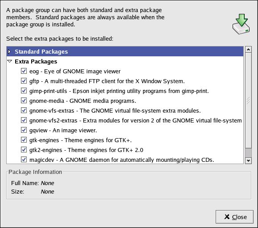The image size is (258, 228).
Task: Click the scrollbar up arrow
Action: 248,49
